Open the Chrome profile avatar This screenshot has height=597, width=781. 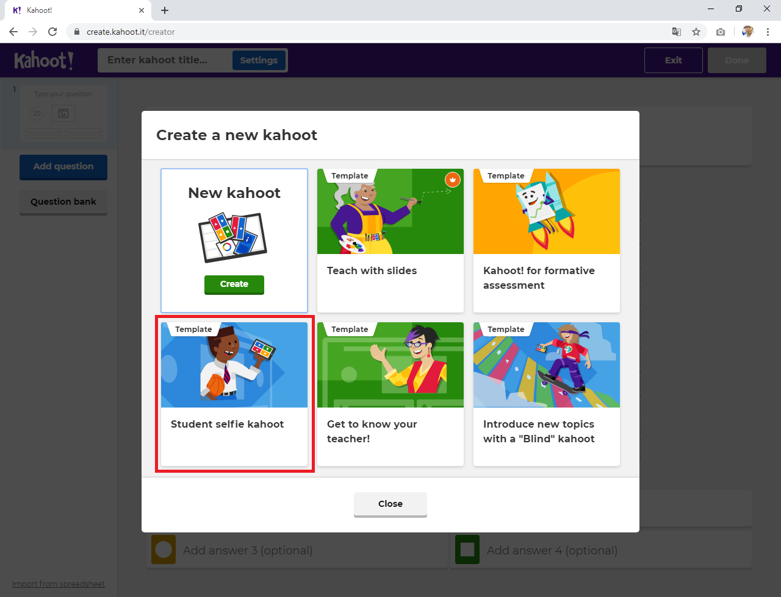tap(747, 32)
